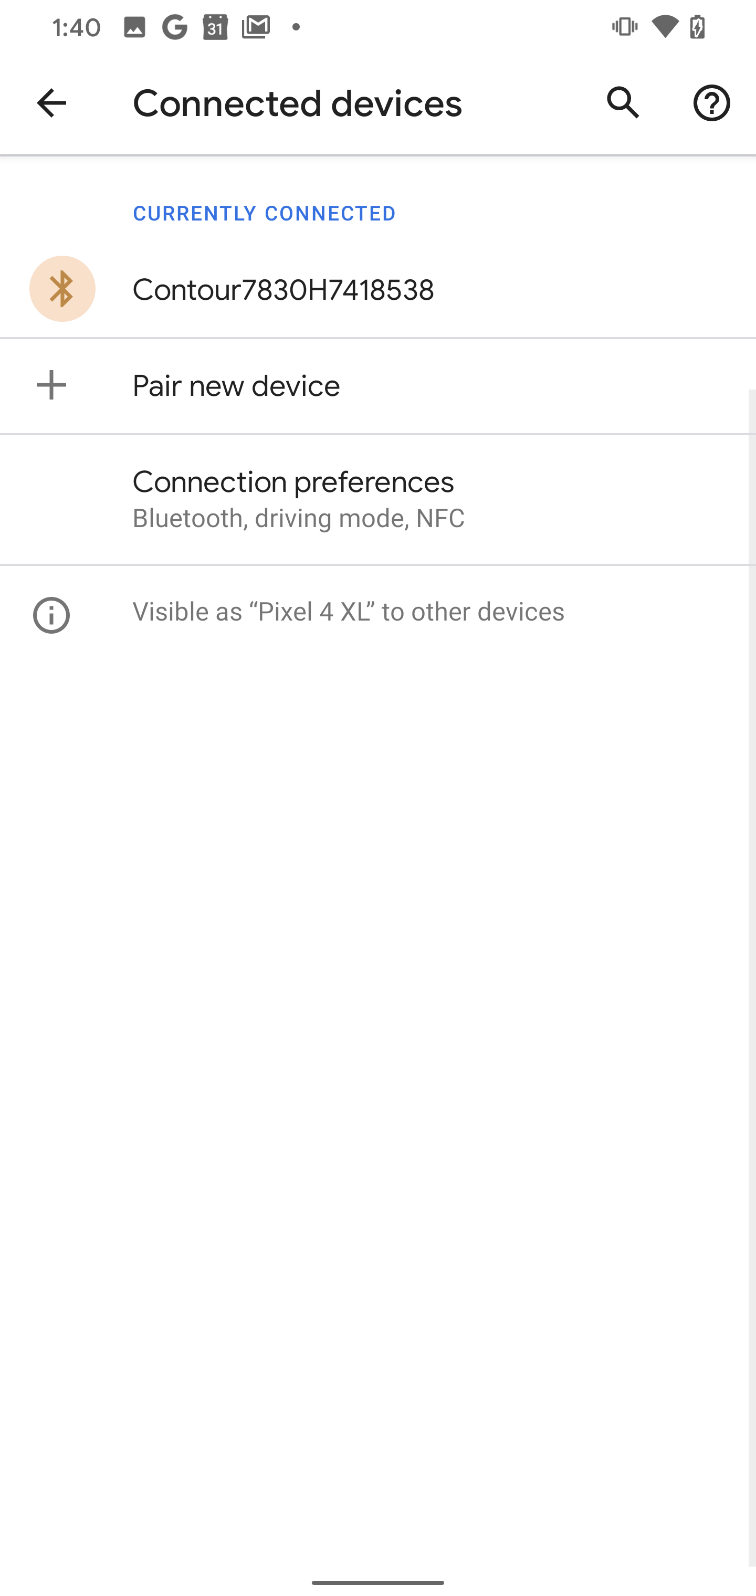Screen dimensions: 756x1596
Task: Tap the calendar notification icon in status bar
Action: 215,27
